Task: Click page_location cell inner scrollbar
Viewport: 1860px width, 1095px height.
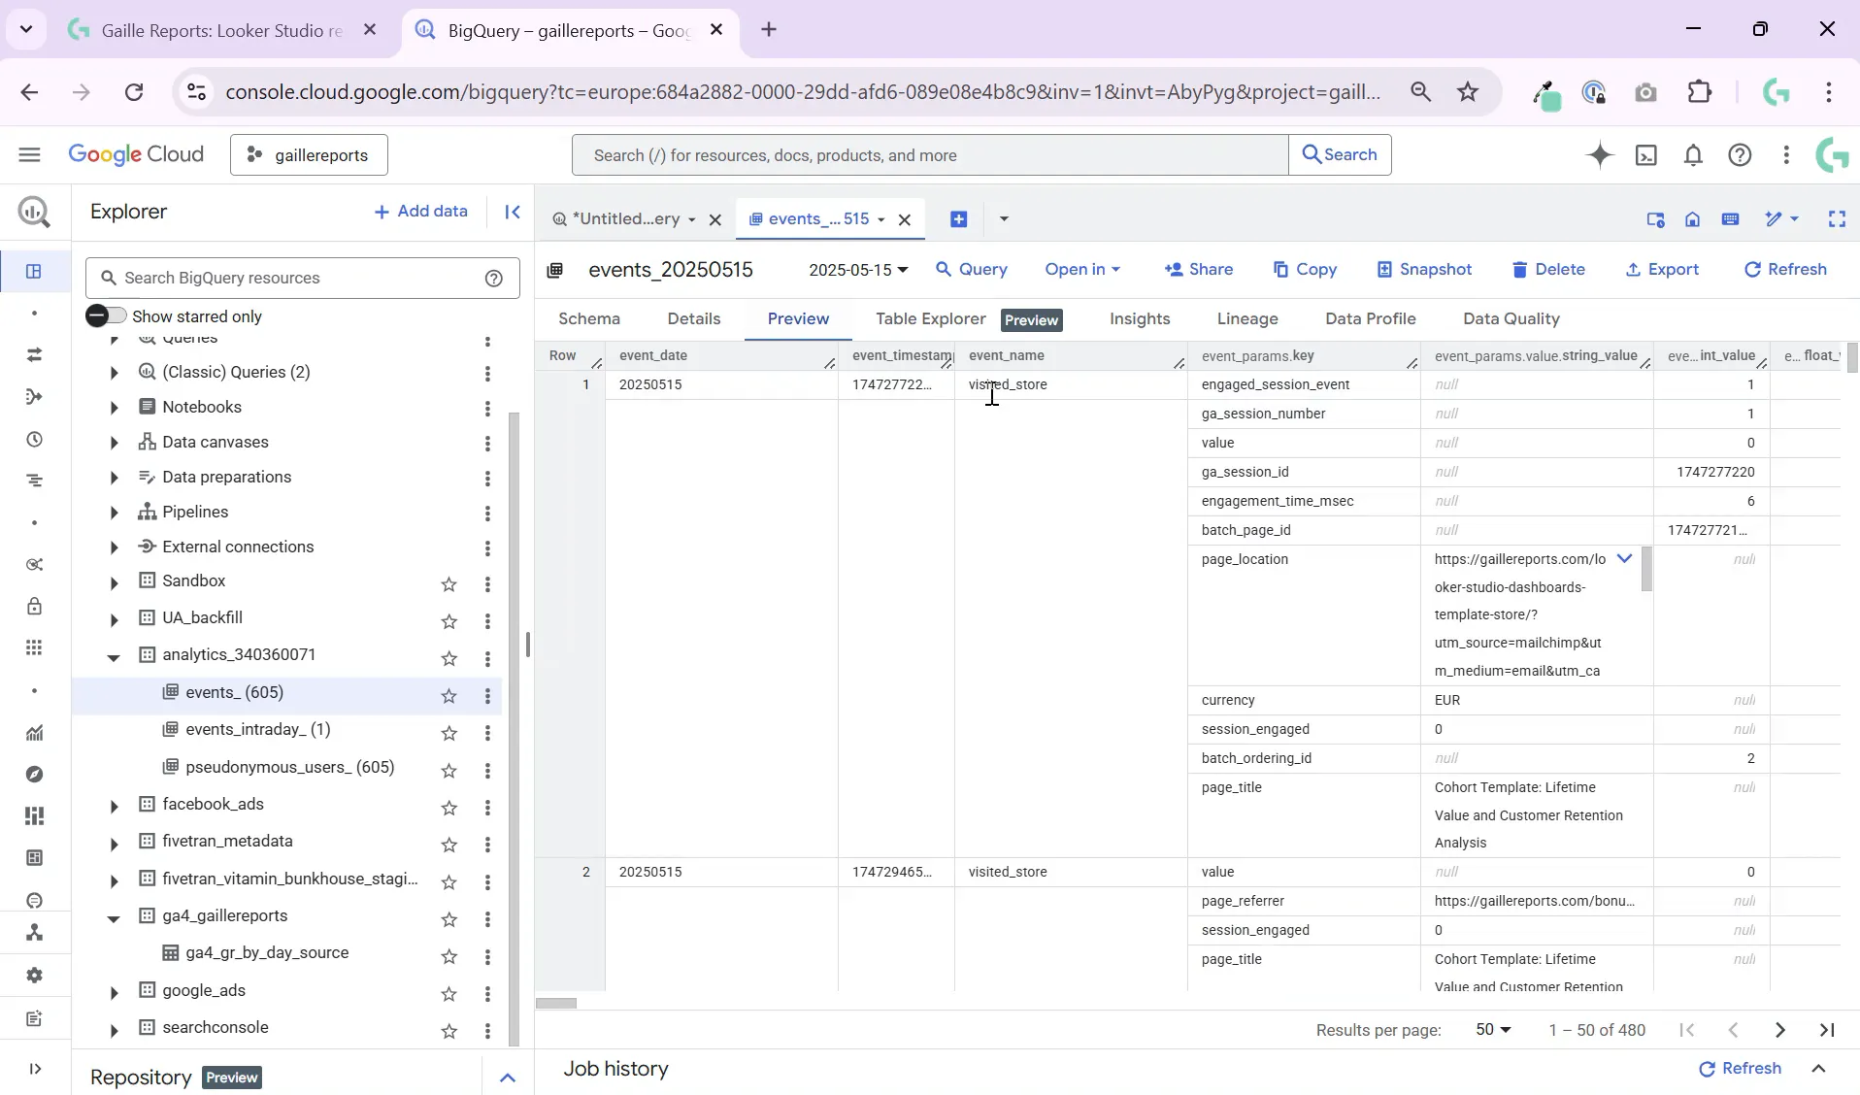Action: pyautogui.click(x=1646, y=569)
